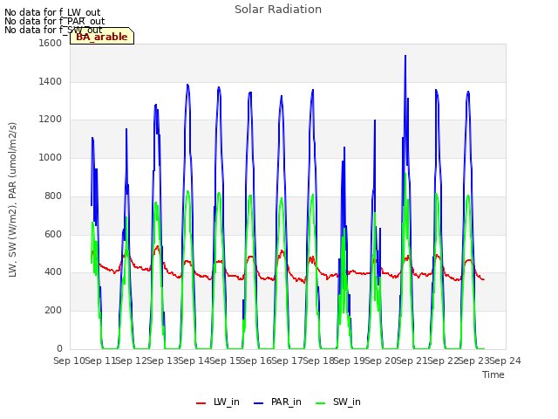
Task: Click the 400 y-axis tick label
Action: tap(53, 272)
